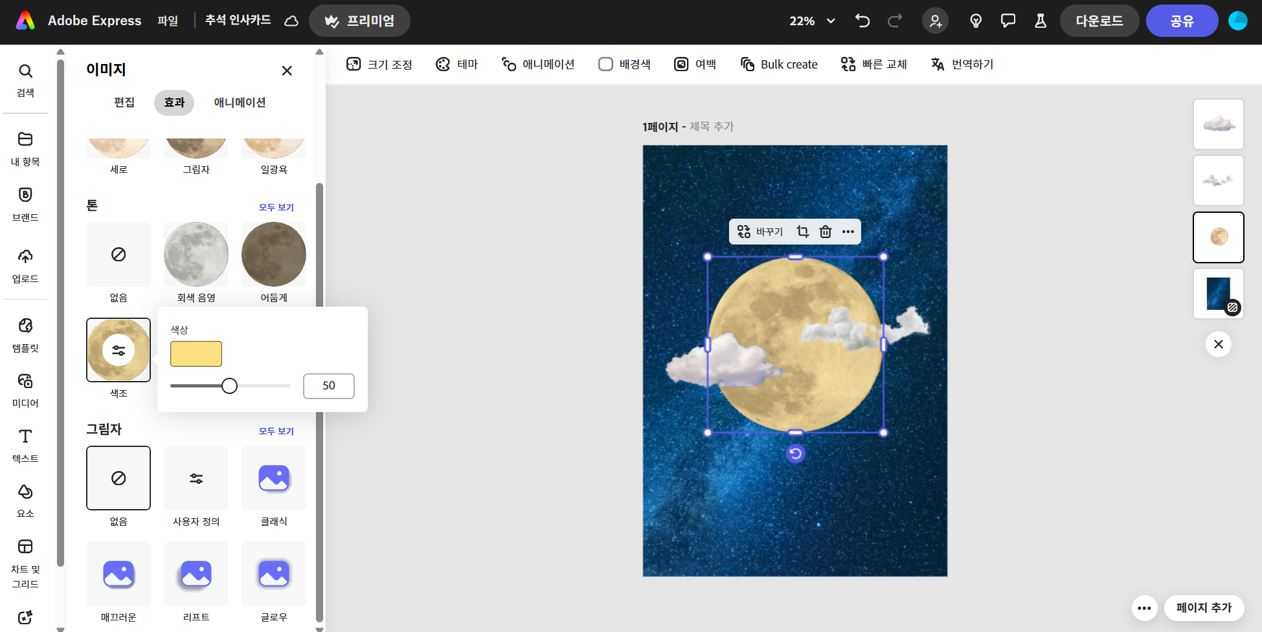Select 없음 in the shadow section
This screenshot has height=632, width=1262.
coord(118,478)
